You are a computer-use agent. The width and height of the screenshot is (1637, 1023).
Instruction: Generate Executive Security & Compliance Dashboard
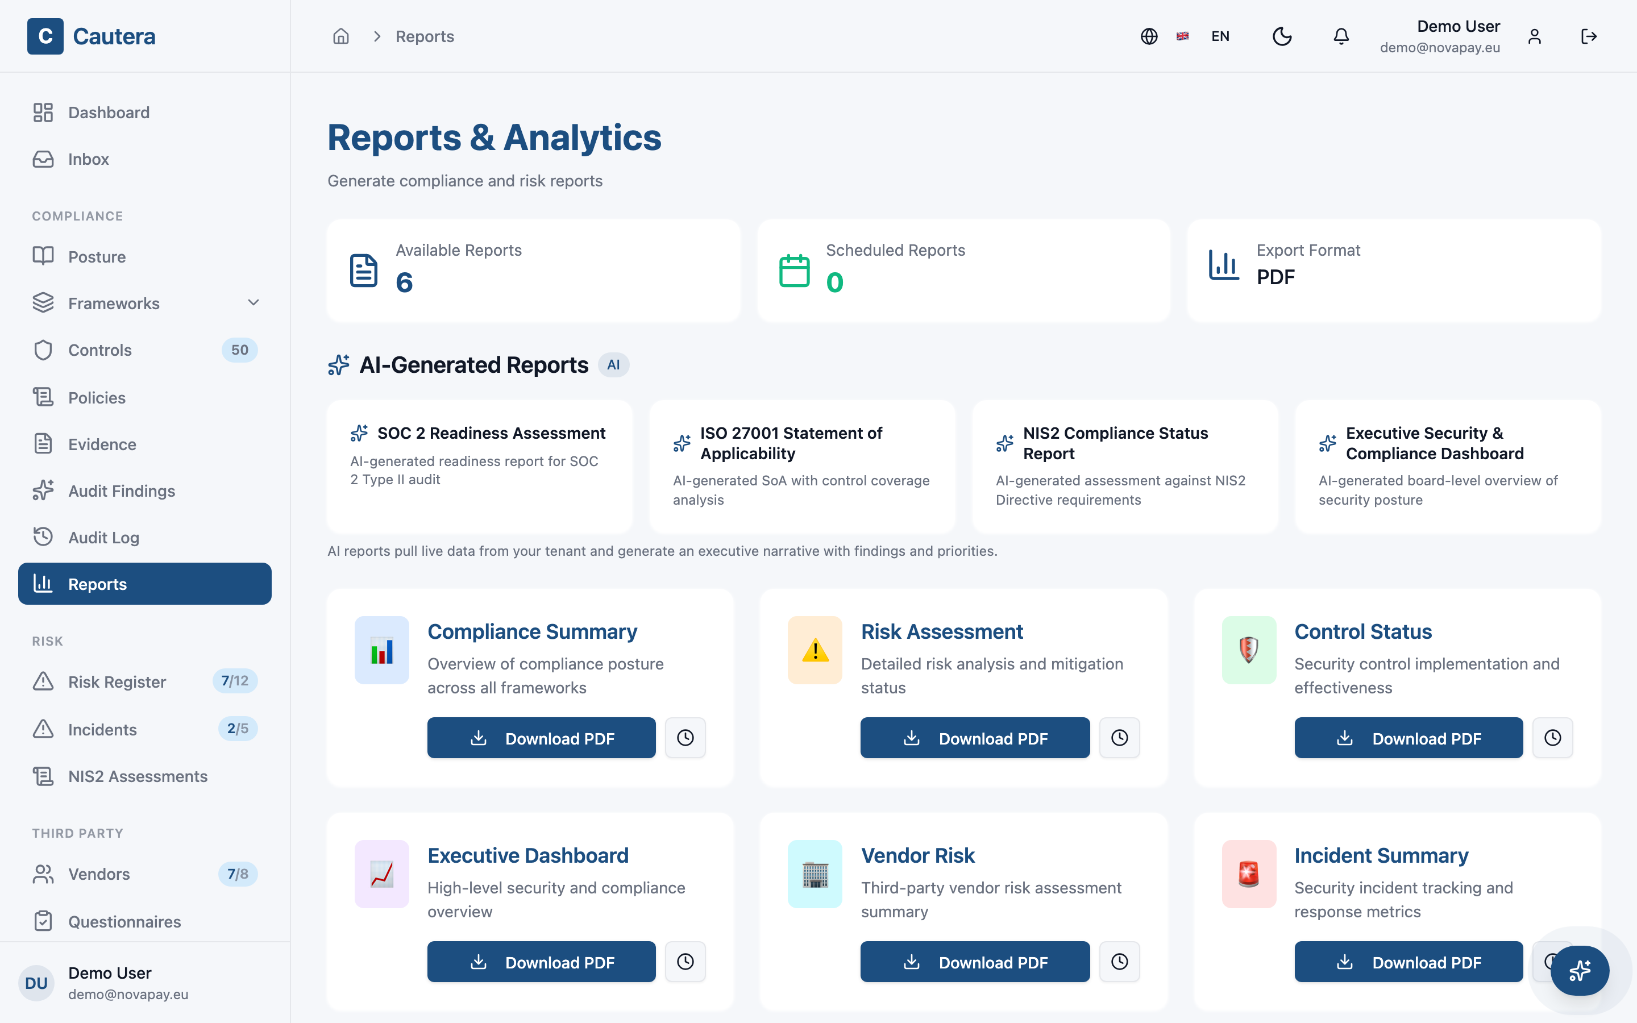[x=1448, y=466]
